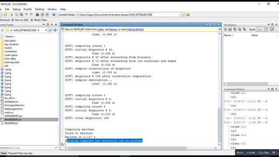Maximize the Current Folder panel

pos(48,24)
